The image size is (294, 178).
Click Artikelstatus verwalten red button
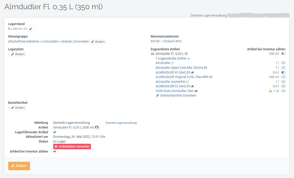point(72,146)
